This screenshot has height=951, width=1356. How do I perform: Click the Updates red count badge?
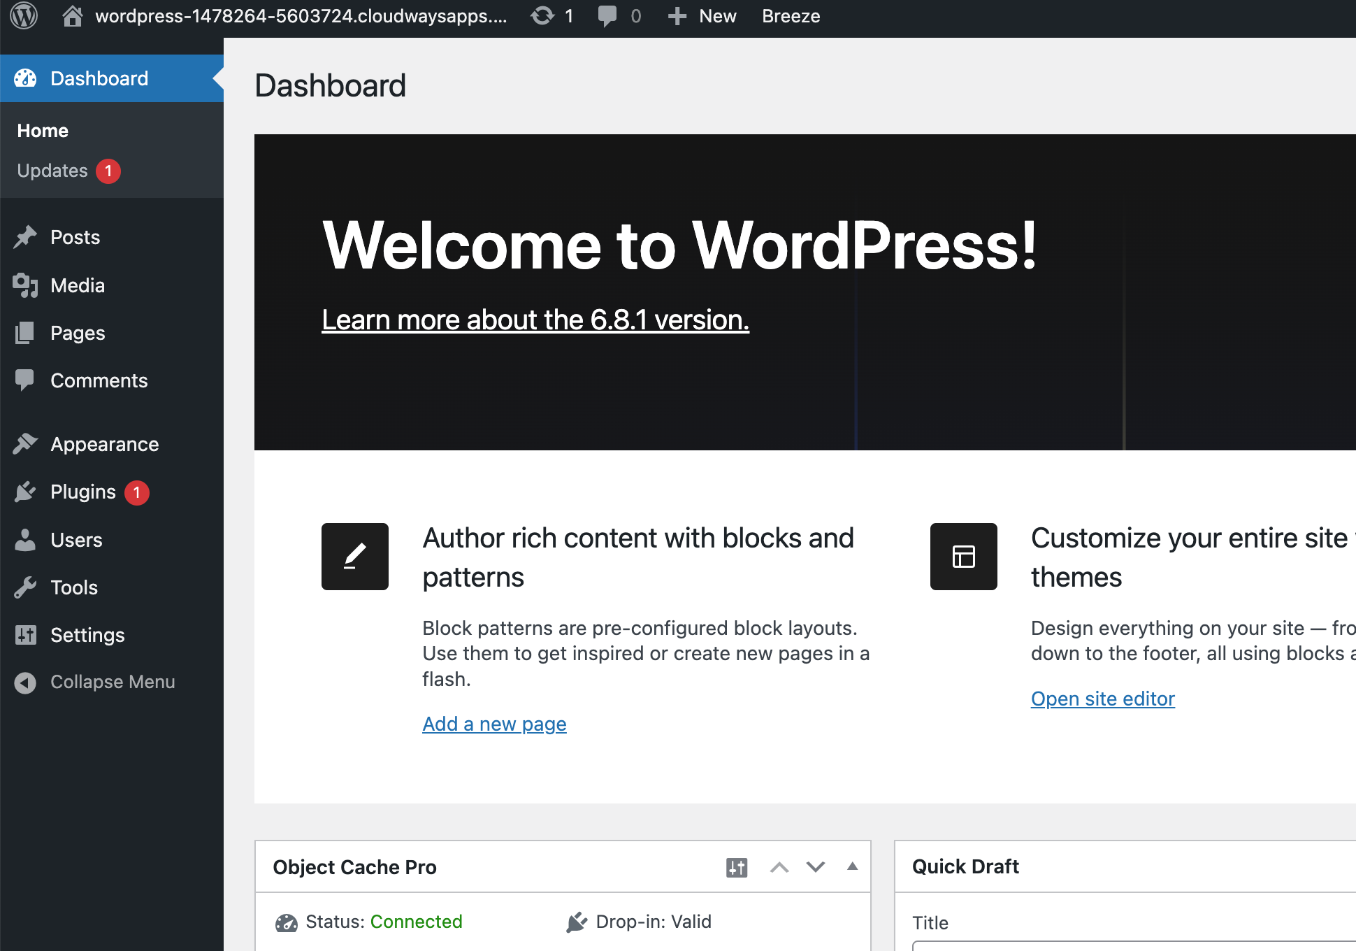(x=108, y=171)
